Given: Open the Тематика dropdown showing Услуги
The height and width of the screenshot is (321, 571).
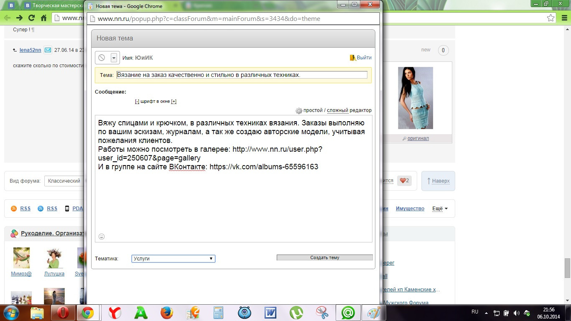Looking at the screenshot, I should (x=173, y=259).
